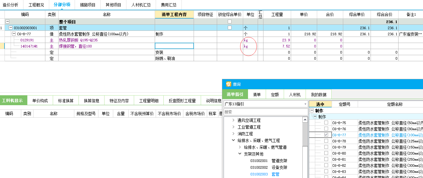Select material code 0129191
The image size is (423, 178).
[27, 40]
